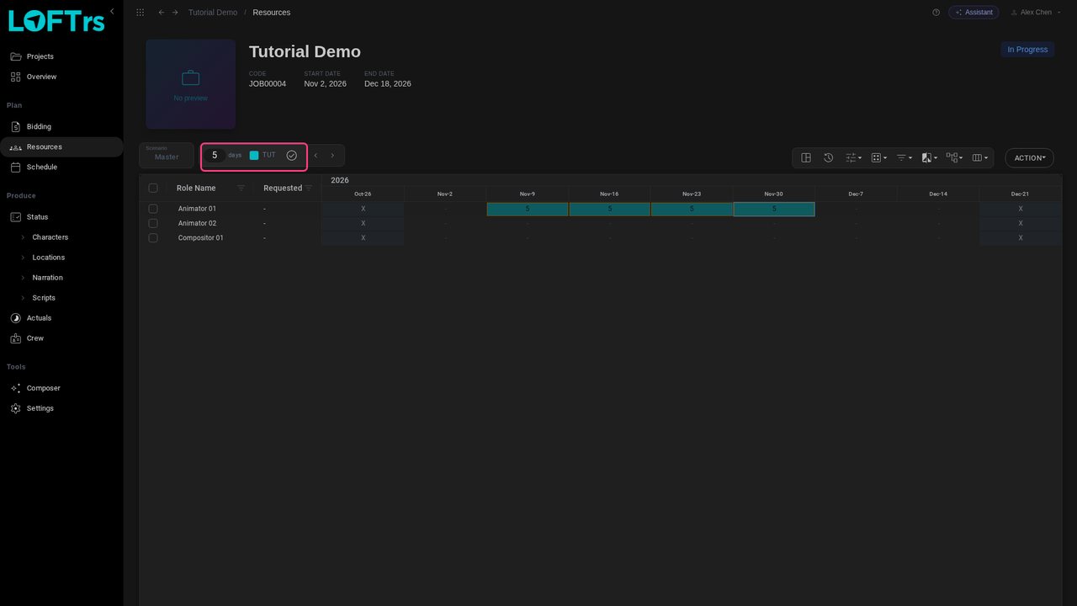Go back with the left arrow in breadcrumb bar
The height and width of the screenshot is (606, 1077).
[x=162, y=13]
